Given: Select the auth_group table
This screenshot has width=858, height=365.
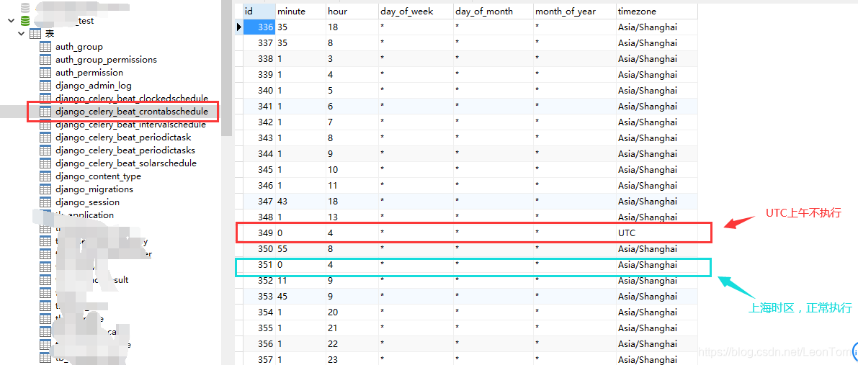Looking at the screenshot, I should click(x=79, y=47).
